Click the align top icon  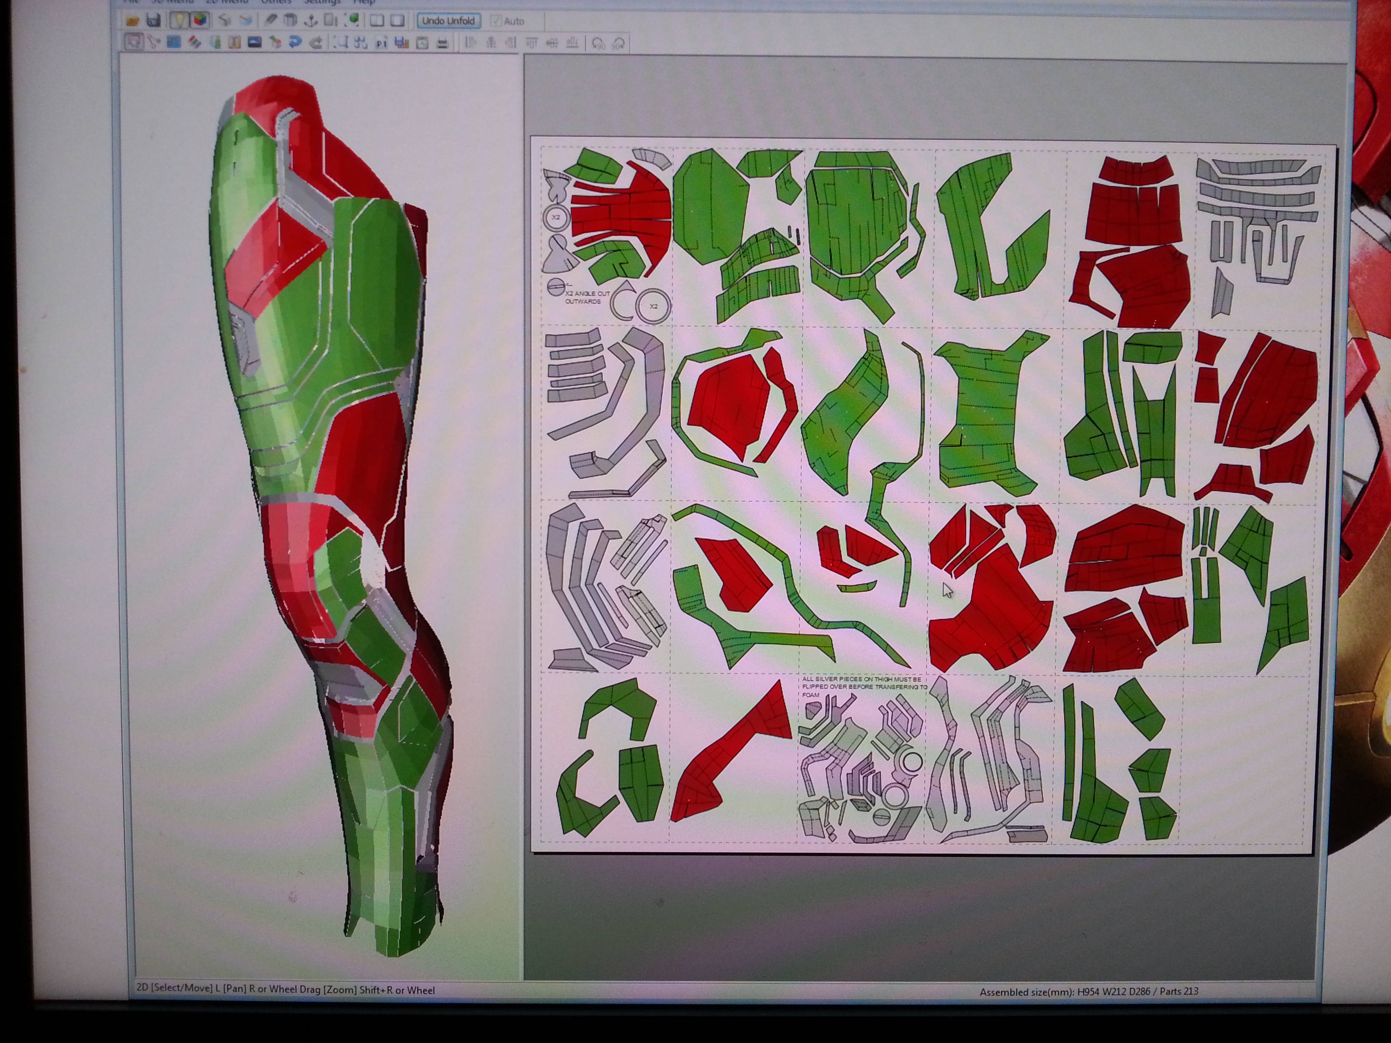coord(531,43)
